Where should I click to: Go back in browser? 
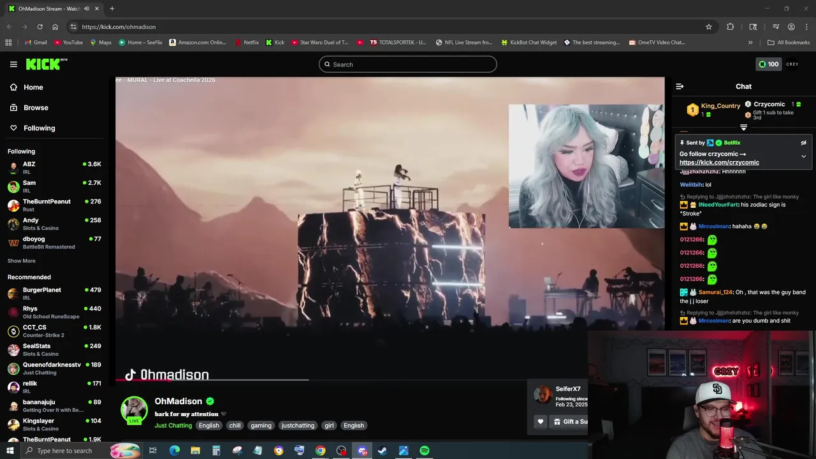pyautogui.click(x=9, y=27)
